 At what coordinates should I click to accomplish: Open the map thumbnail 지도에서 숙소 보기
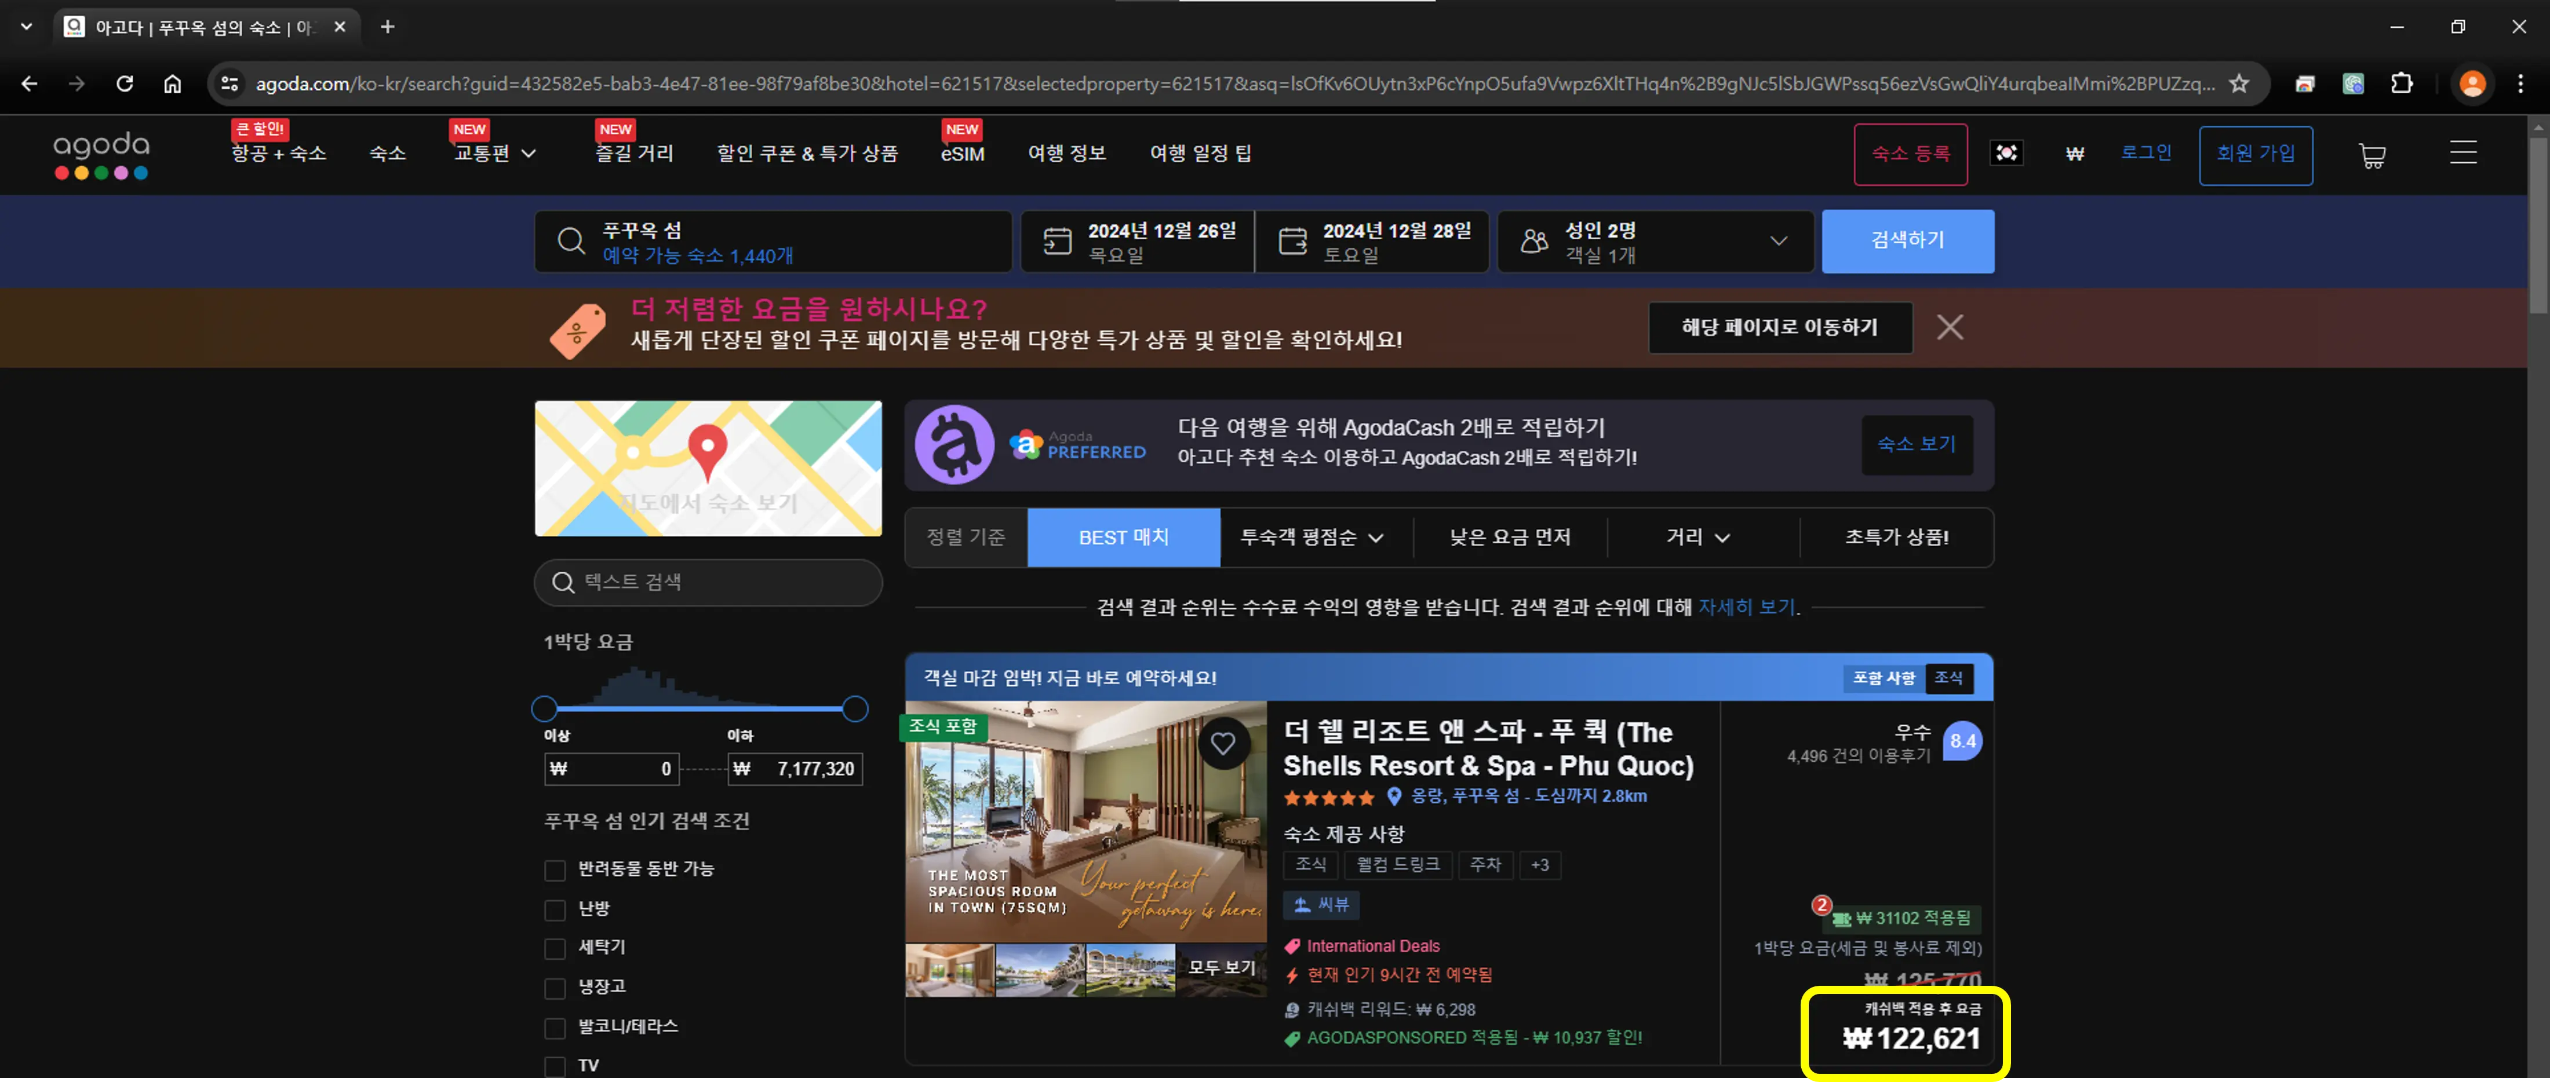click(709, 469)
